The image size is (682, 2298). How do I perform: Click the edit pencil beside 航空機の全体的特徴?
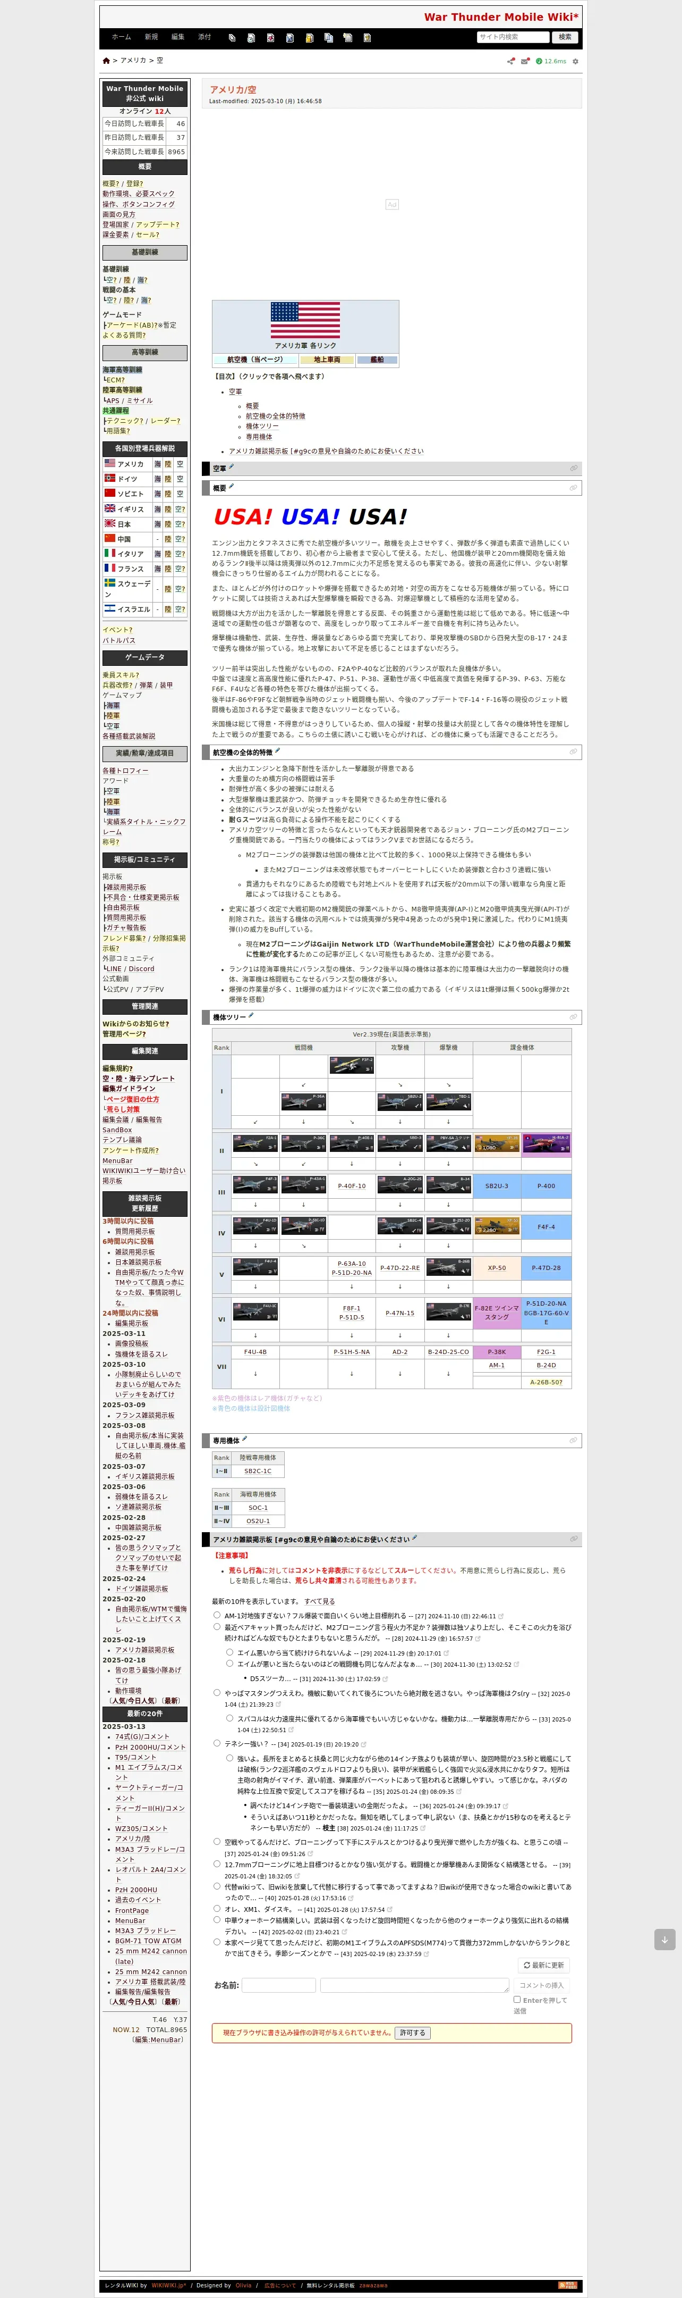[x=277, y=751]
